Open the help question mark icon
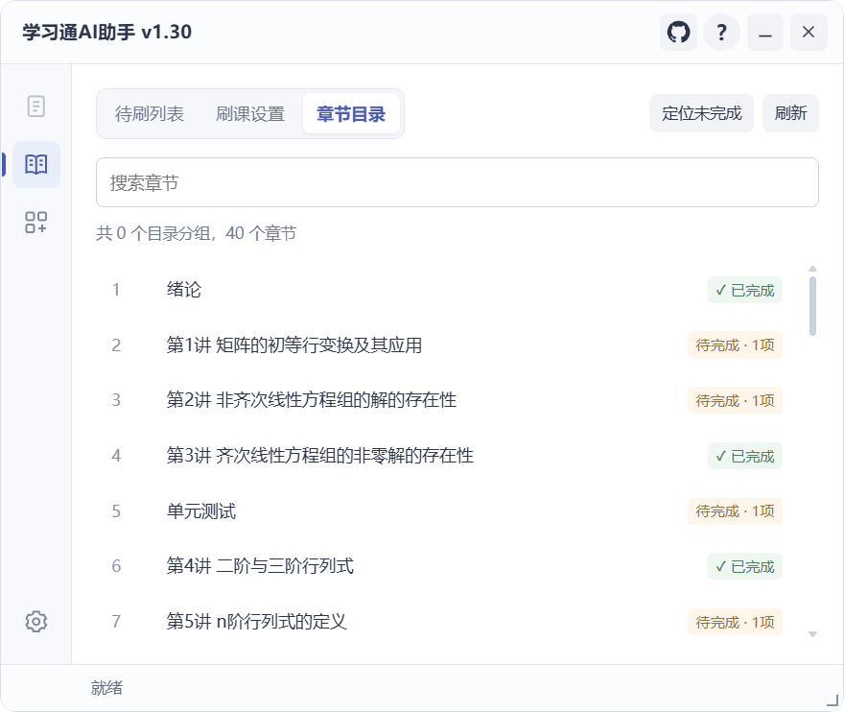The width and height of the screenshot is (844, 712). coord(721,33)
